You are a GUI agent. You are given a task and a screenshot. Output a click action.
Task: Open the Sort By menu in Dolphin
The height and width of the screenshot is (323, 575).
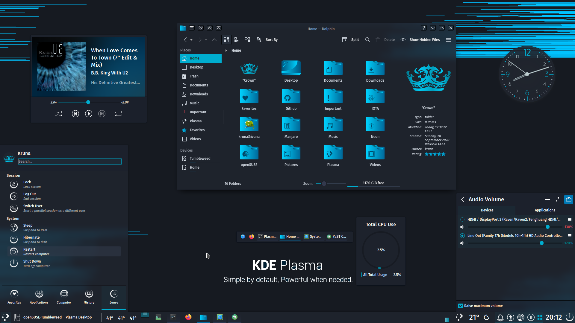[x=267, y=40]
